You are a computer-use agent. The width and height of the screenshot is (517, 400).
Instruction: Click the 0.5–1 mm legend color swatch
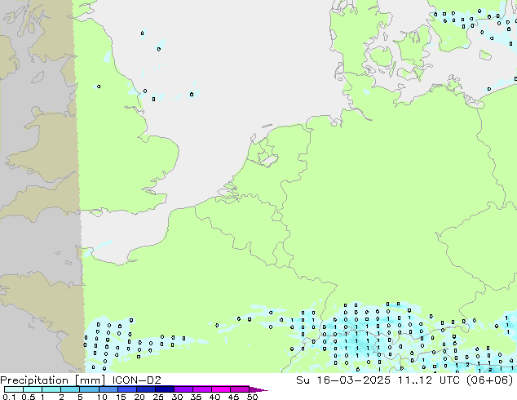coord(33,389)
